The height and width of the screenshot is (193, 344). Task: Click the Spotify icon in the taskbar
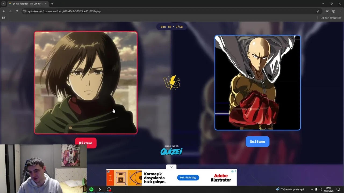pyautogui.click(x=91, y=190)
